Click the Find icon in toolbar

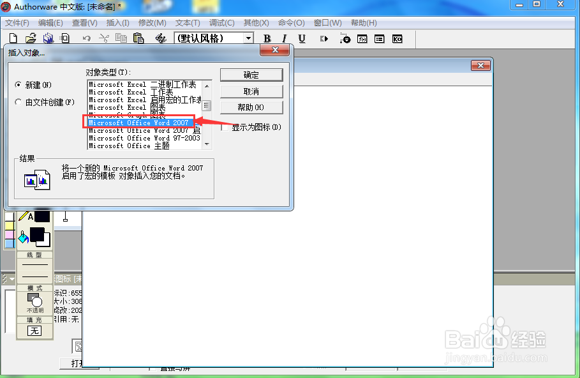(160, 38)
